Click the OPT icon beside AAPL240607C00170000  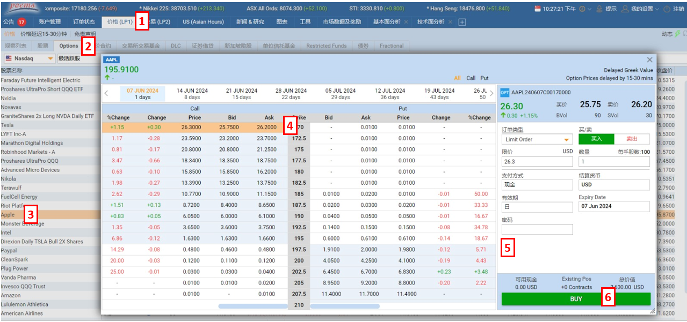pos(504,93)
